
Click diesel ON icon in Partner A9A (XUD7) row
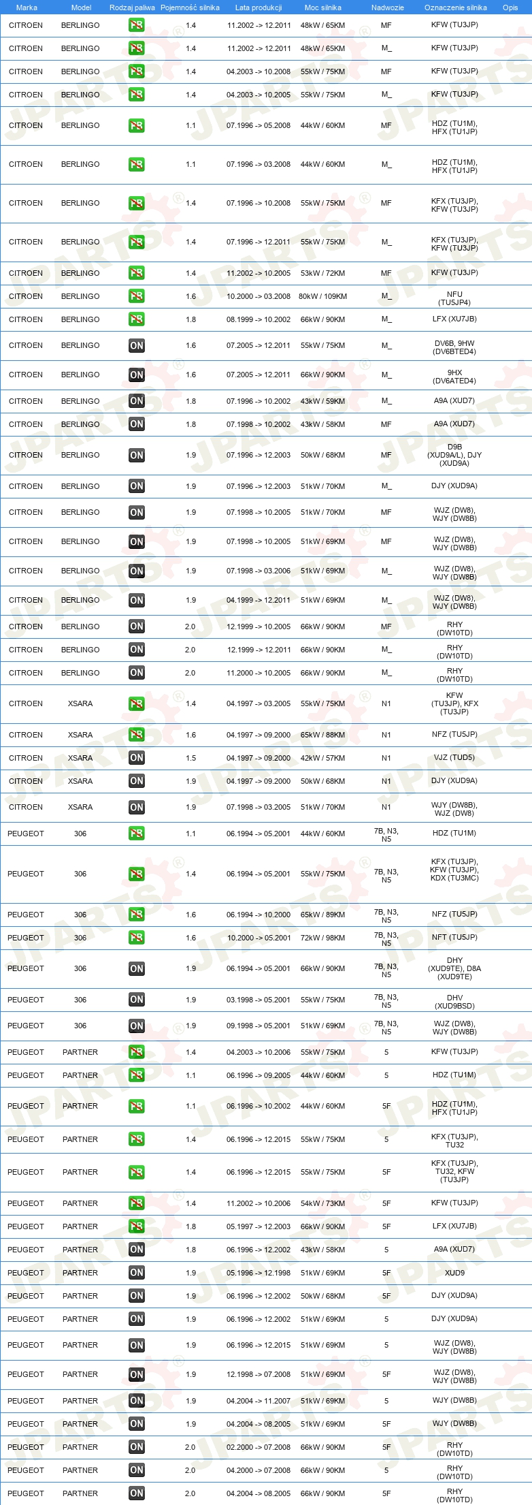[x=137, y=1250]
